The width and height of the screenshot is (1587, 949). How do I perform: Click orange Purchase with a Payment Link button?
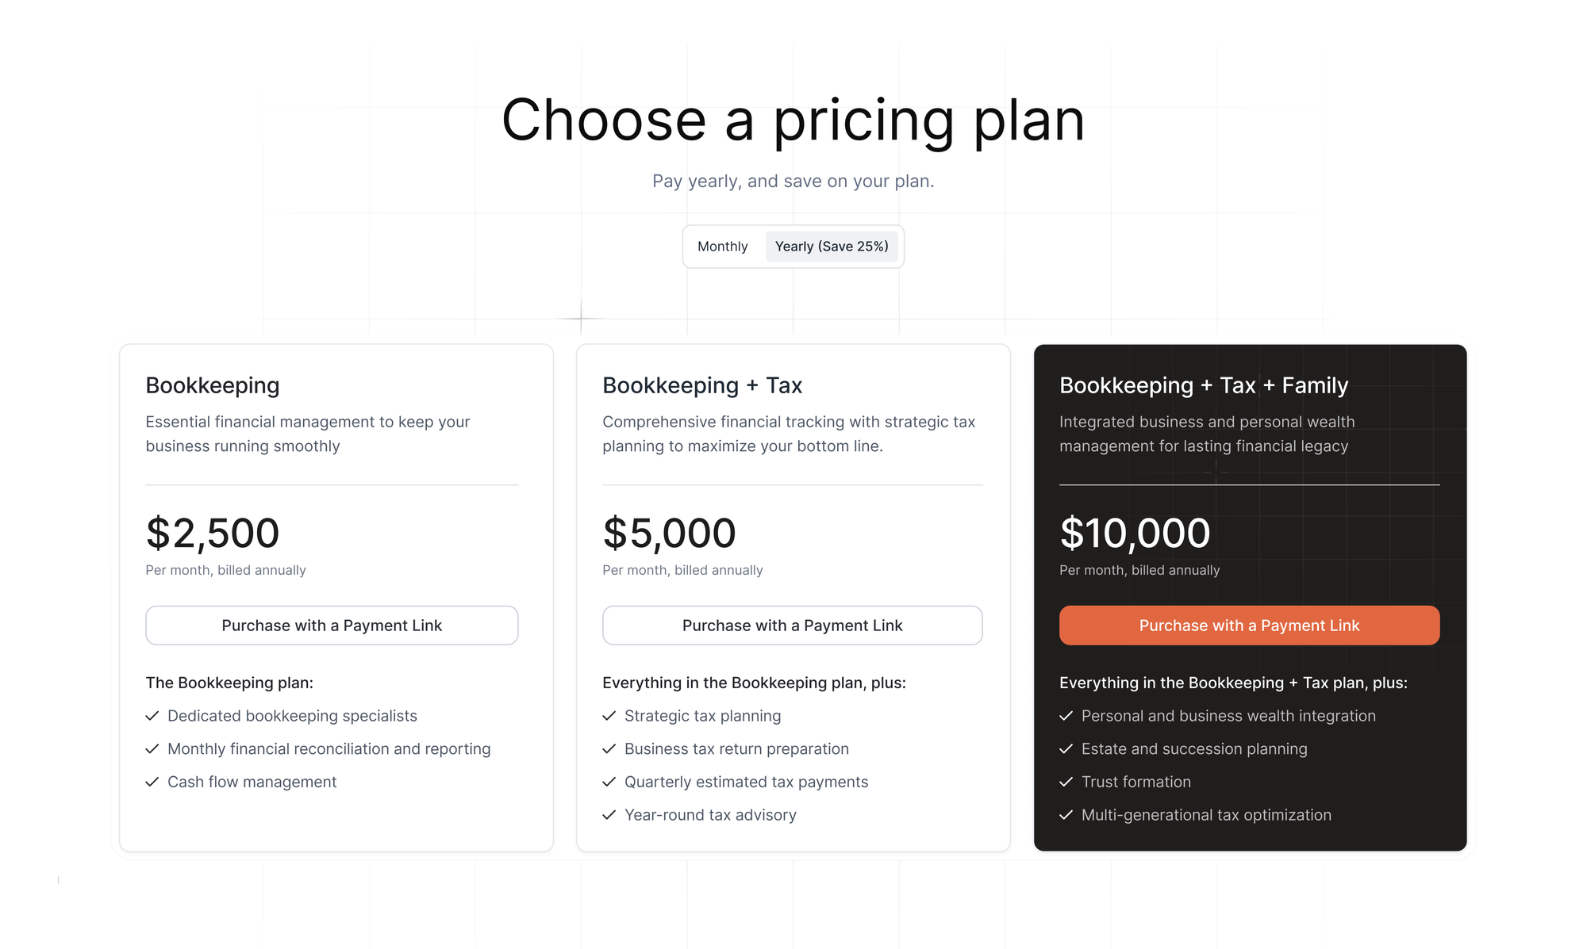point(1249,626)
